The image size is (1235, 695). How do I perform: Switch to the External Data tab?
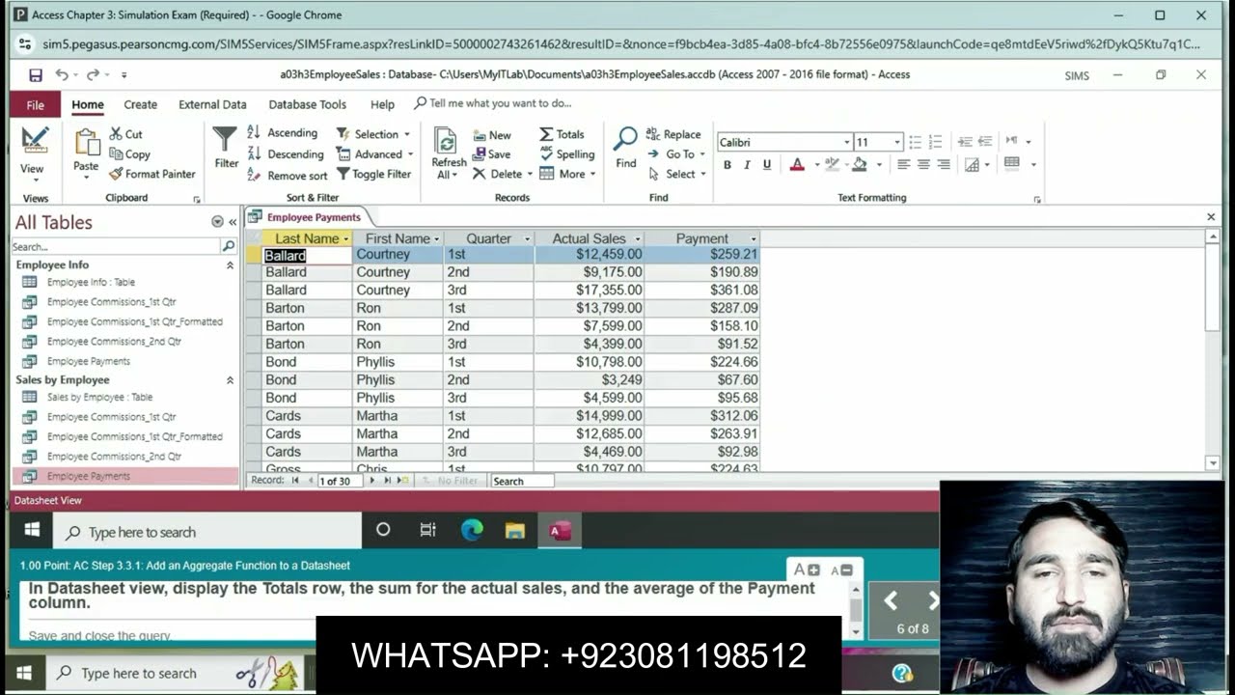coord(212,104)
